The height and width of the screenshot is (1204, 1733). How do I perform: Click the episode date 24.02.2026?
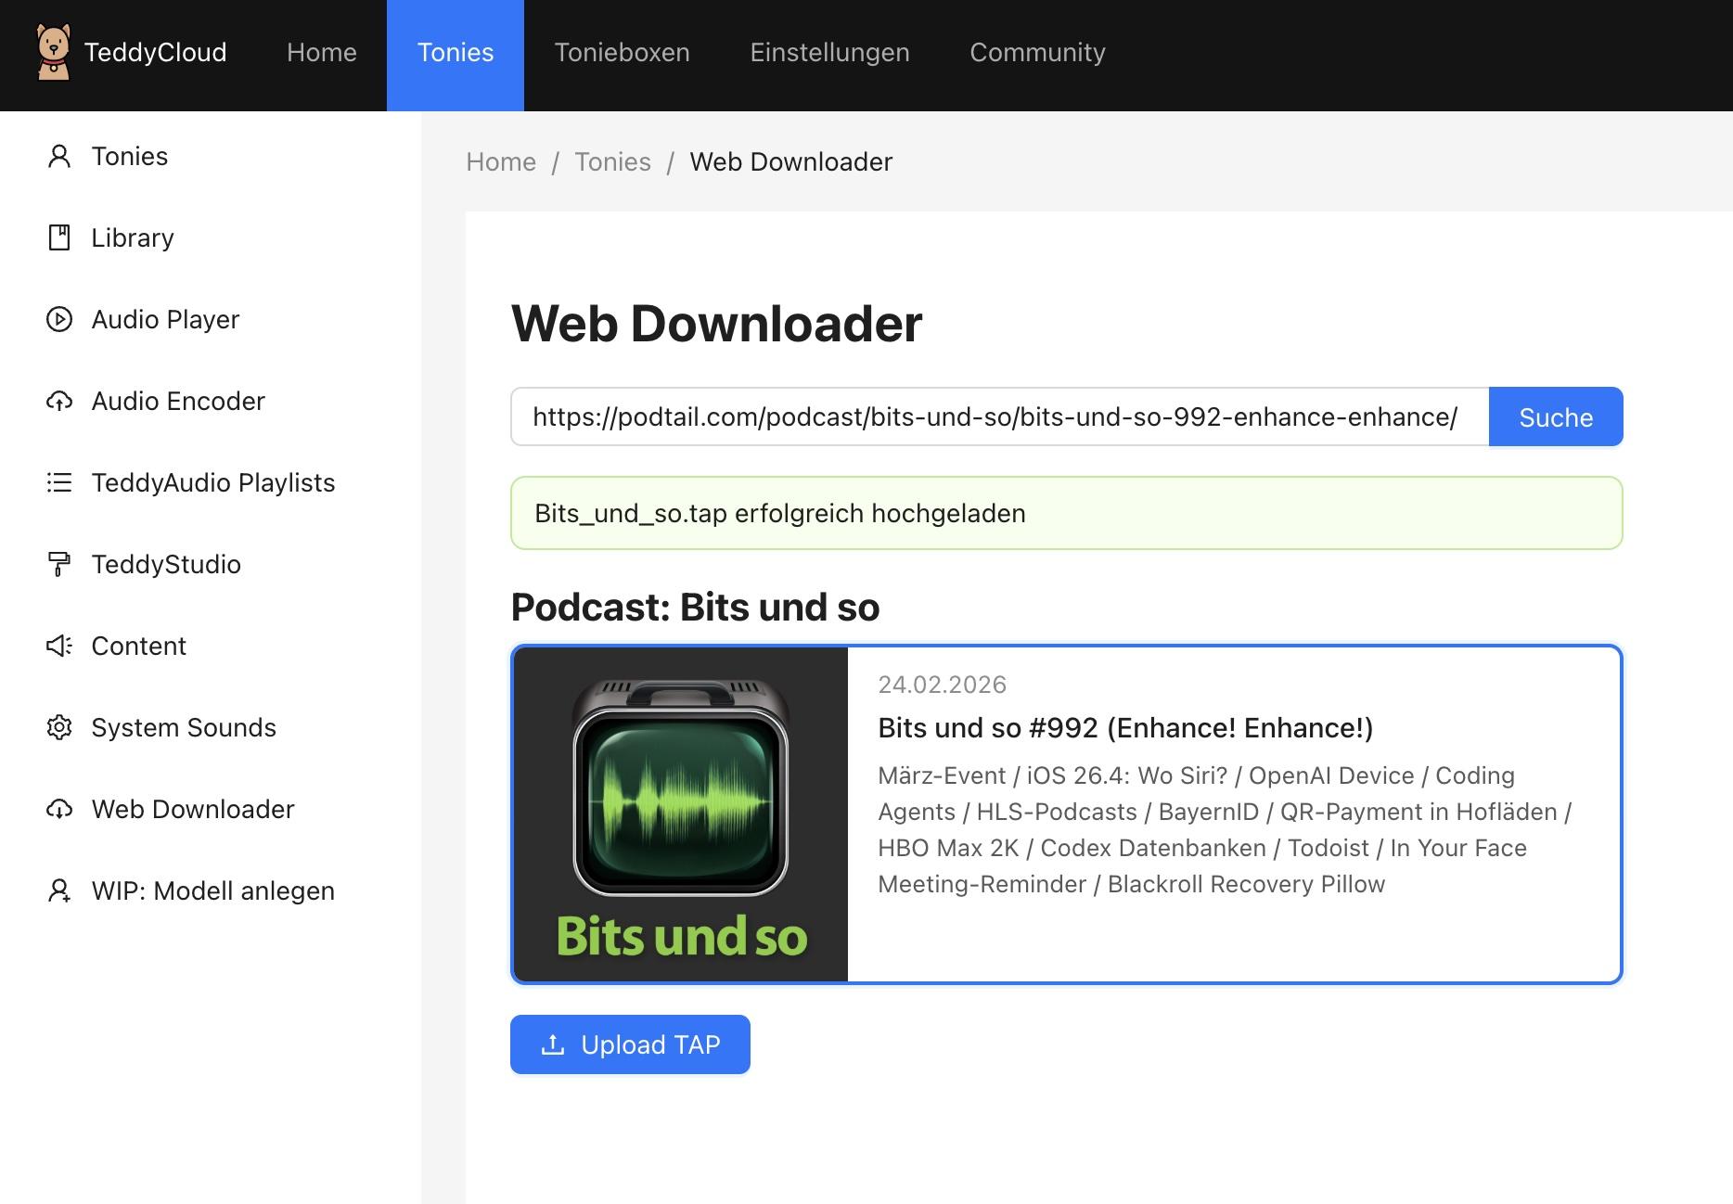[942, 685]
